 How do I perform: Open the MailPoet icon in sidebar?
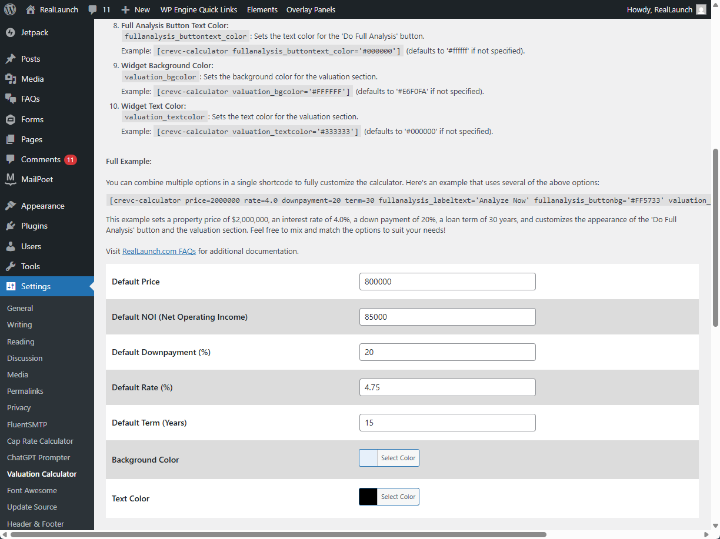(11, 179)
